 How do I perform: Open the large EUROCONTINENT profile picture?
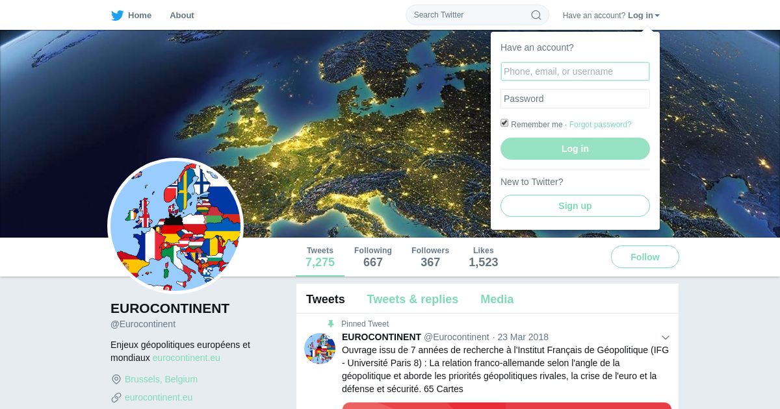pos(175,226)
